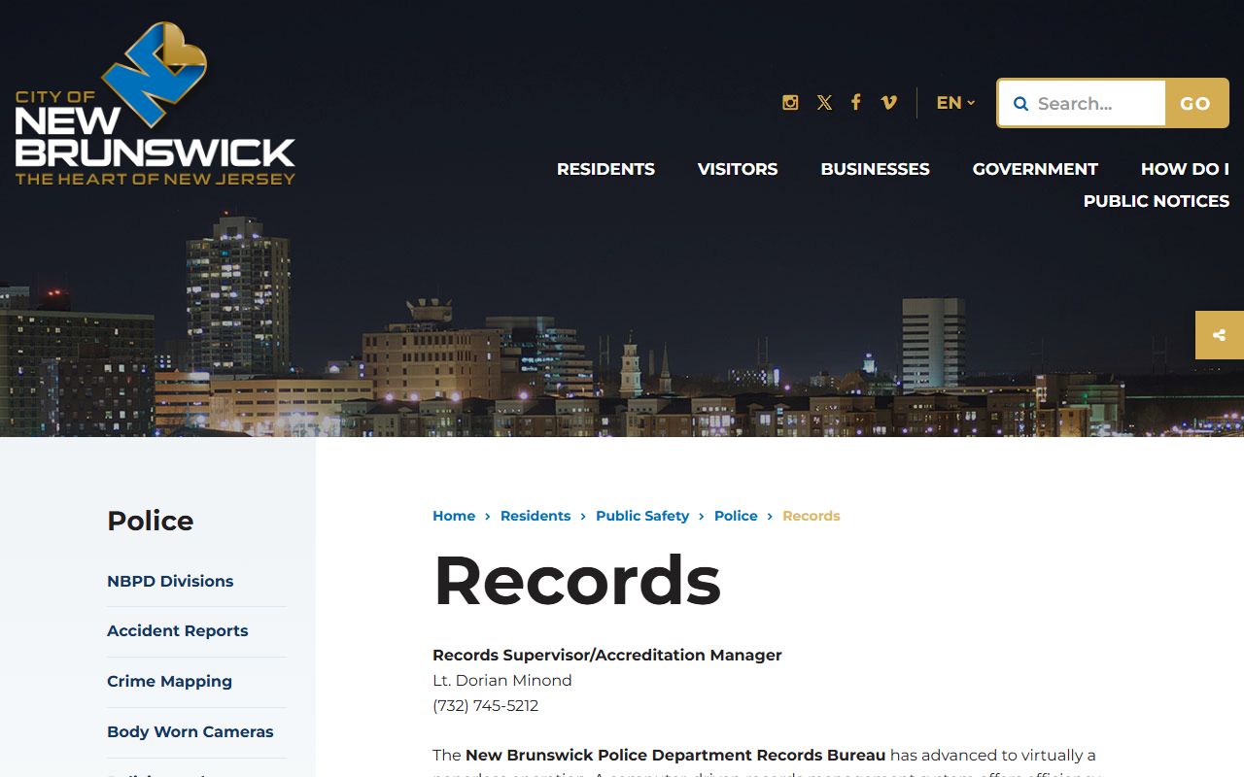Open the city's Facebook page

[855, 102]
